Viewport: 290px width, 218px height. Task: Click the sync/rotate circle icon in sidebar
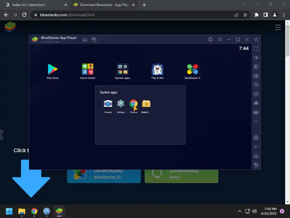[256, 94]
